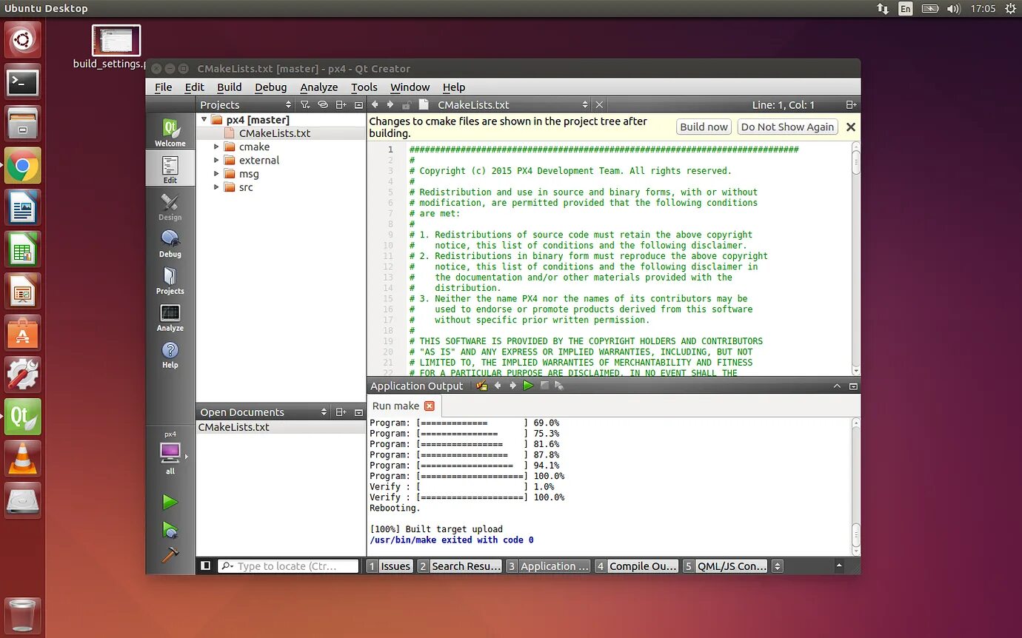Open the Projects mode
Viewport: 1022px width, 638px height.
170,281
